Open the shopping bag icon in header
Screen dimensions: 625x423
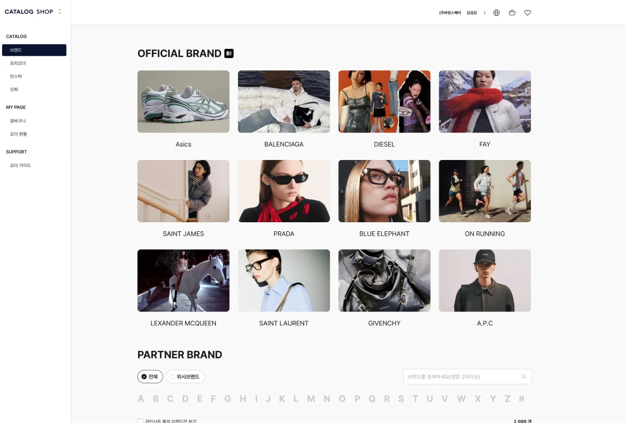point(512,13)
